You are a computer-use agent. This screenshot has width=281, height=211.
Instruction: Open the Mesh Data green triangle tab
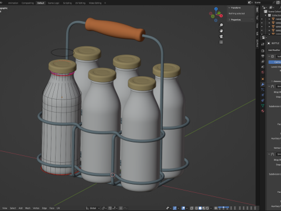point(263,105)
